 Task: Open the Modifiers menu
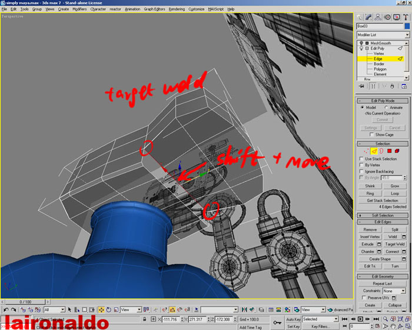coord(79,9)
